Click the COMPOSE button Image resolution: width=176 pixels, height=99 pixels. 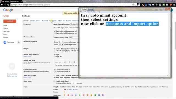(10, 21)
